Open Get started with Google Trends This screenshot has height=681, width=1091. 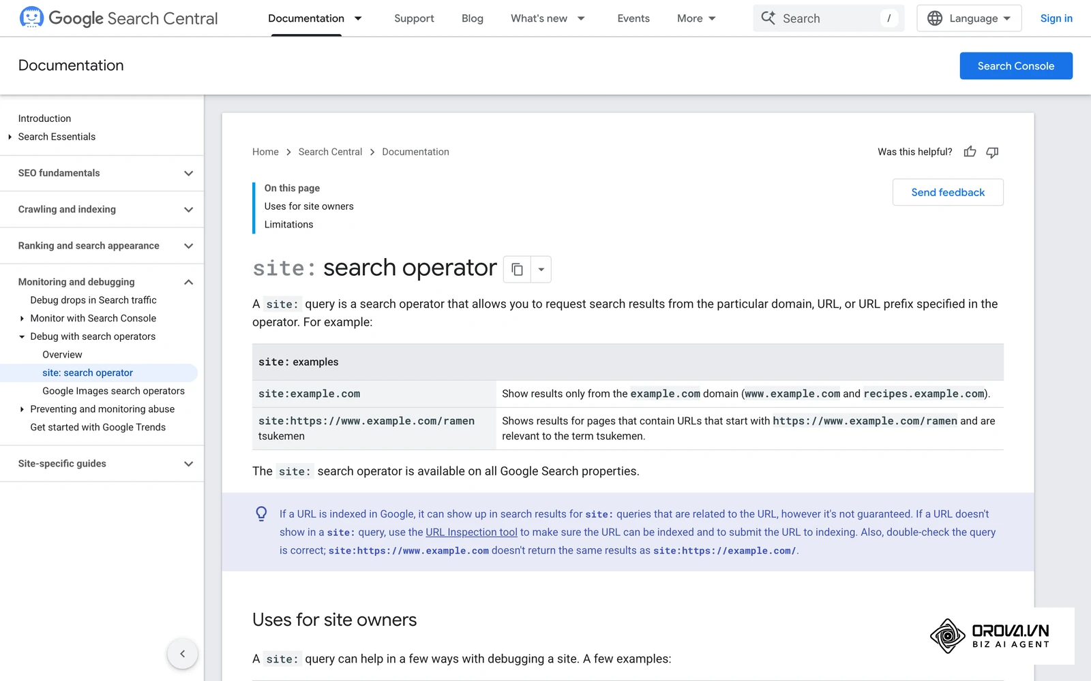click(98, 428)
